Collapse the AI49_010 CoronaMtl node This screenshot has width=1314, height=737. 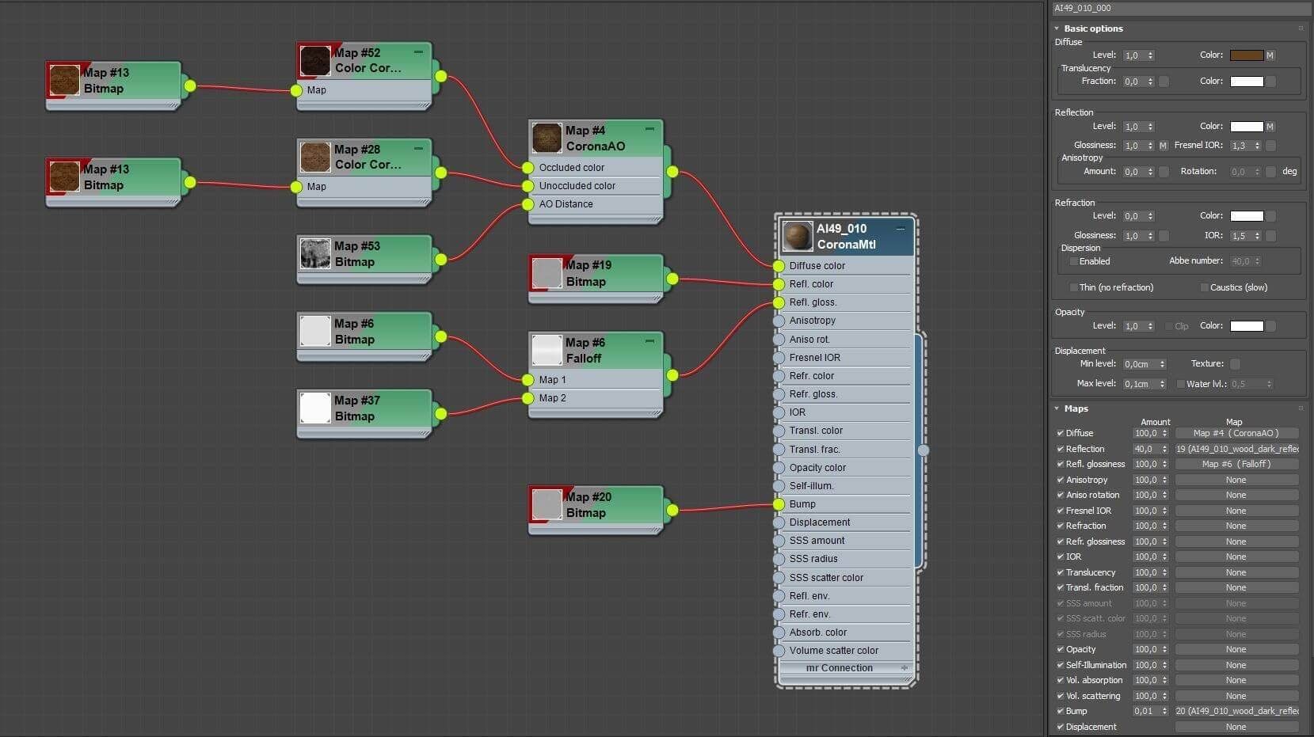900,229
